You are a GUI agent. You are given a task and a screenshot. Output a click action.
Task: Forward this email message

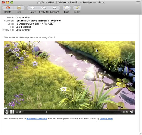(54, 8)
